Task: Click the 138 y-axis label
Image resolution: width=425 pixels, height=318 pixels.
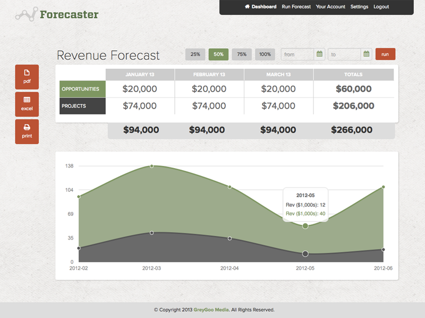Action: (70, 166)
